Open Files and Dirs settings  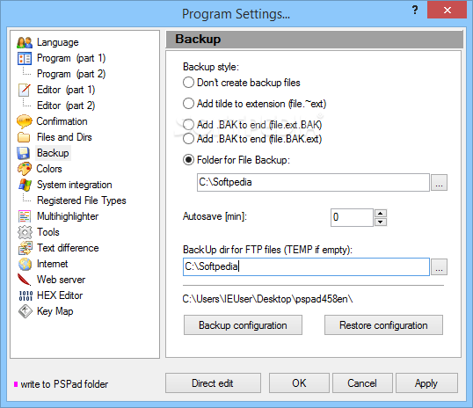pyautogui.click(x=64, y=137)
